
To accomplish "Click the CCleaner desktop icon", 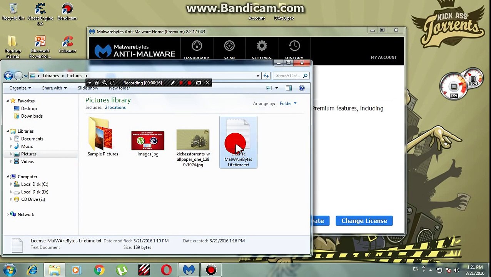I will coord(67,45).
